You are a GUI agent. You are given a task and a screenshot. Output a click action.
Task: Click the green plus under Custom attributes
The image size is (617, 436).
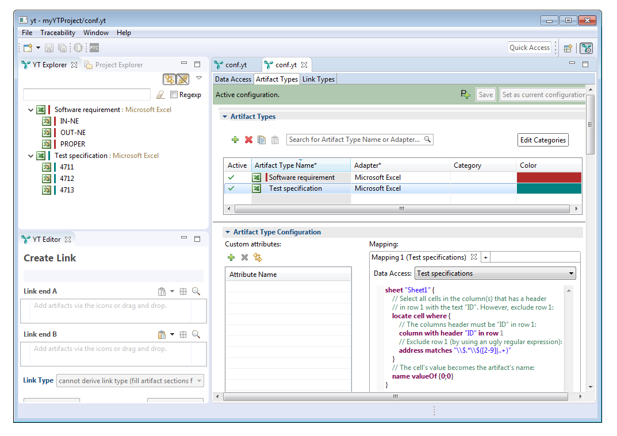tap(231, 257)
